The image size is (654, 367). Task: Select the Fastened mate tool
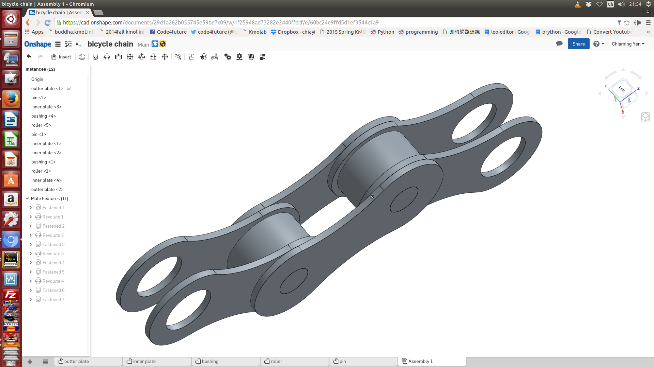click(95, 57)
